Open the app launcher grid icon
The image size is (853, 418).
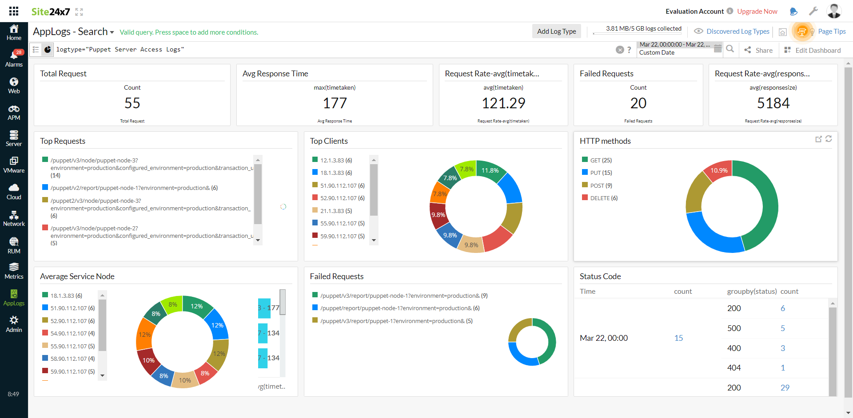(x=13, y=11)
